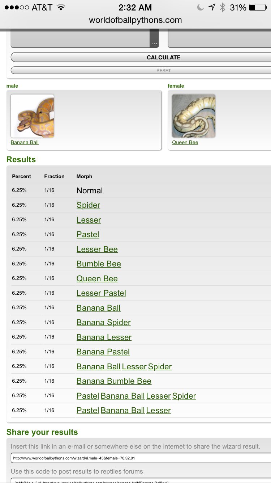Tap the Wi-Fi signal icon
The height and width of the screenshot is (483, 271).
(61, 7)
